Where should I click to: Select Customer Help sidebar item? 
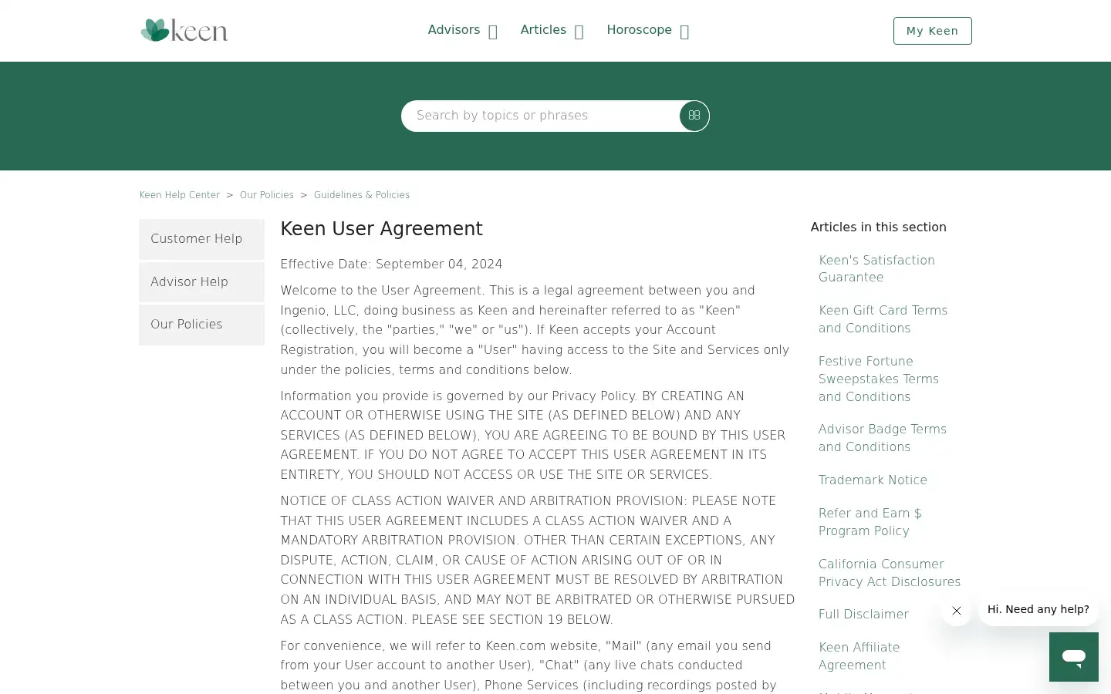[x=201, y=239]
